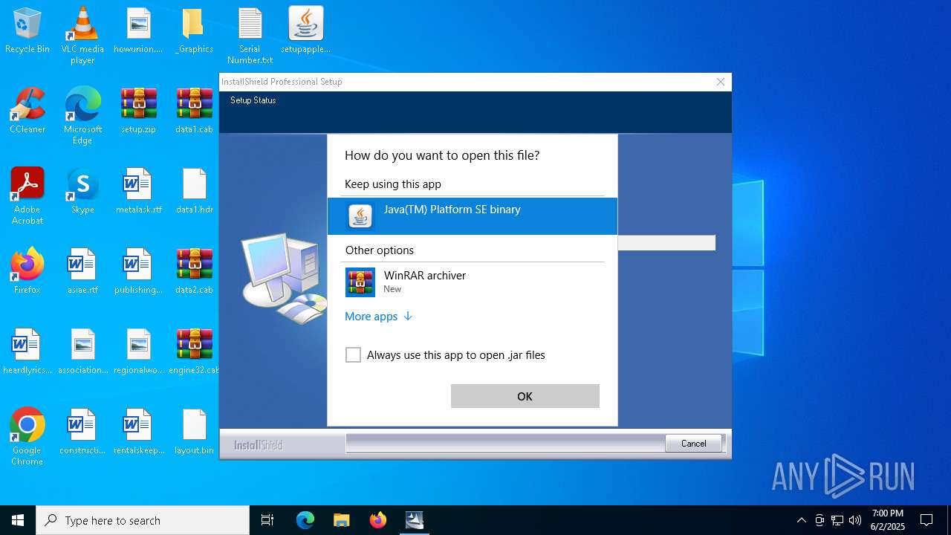Open the volume control in tray
This screenshot has width=951, height=535.
tap(855, 520)
